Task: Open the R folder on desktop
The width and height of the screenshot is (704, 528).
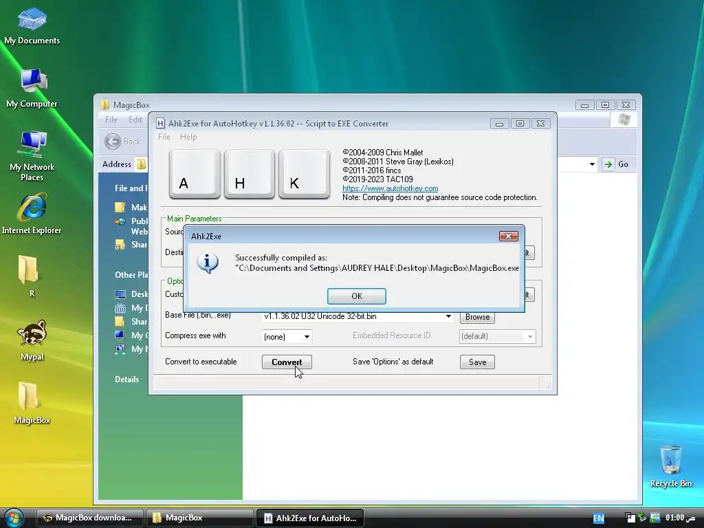Action: [30, 276]
